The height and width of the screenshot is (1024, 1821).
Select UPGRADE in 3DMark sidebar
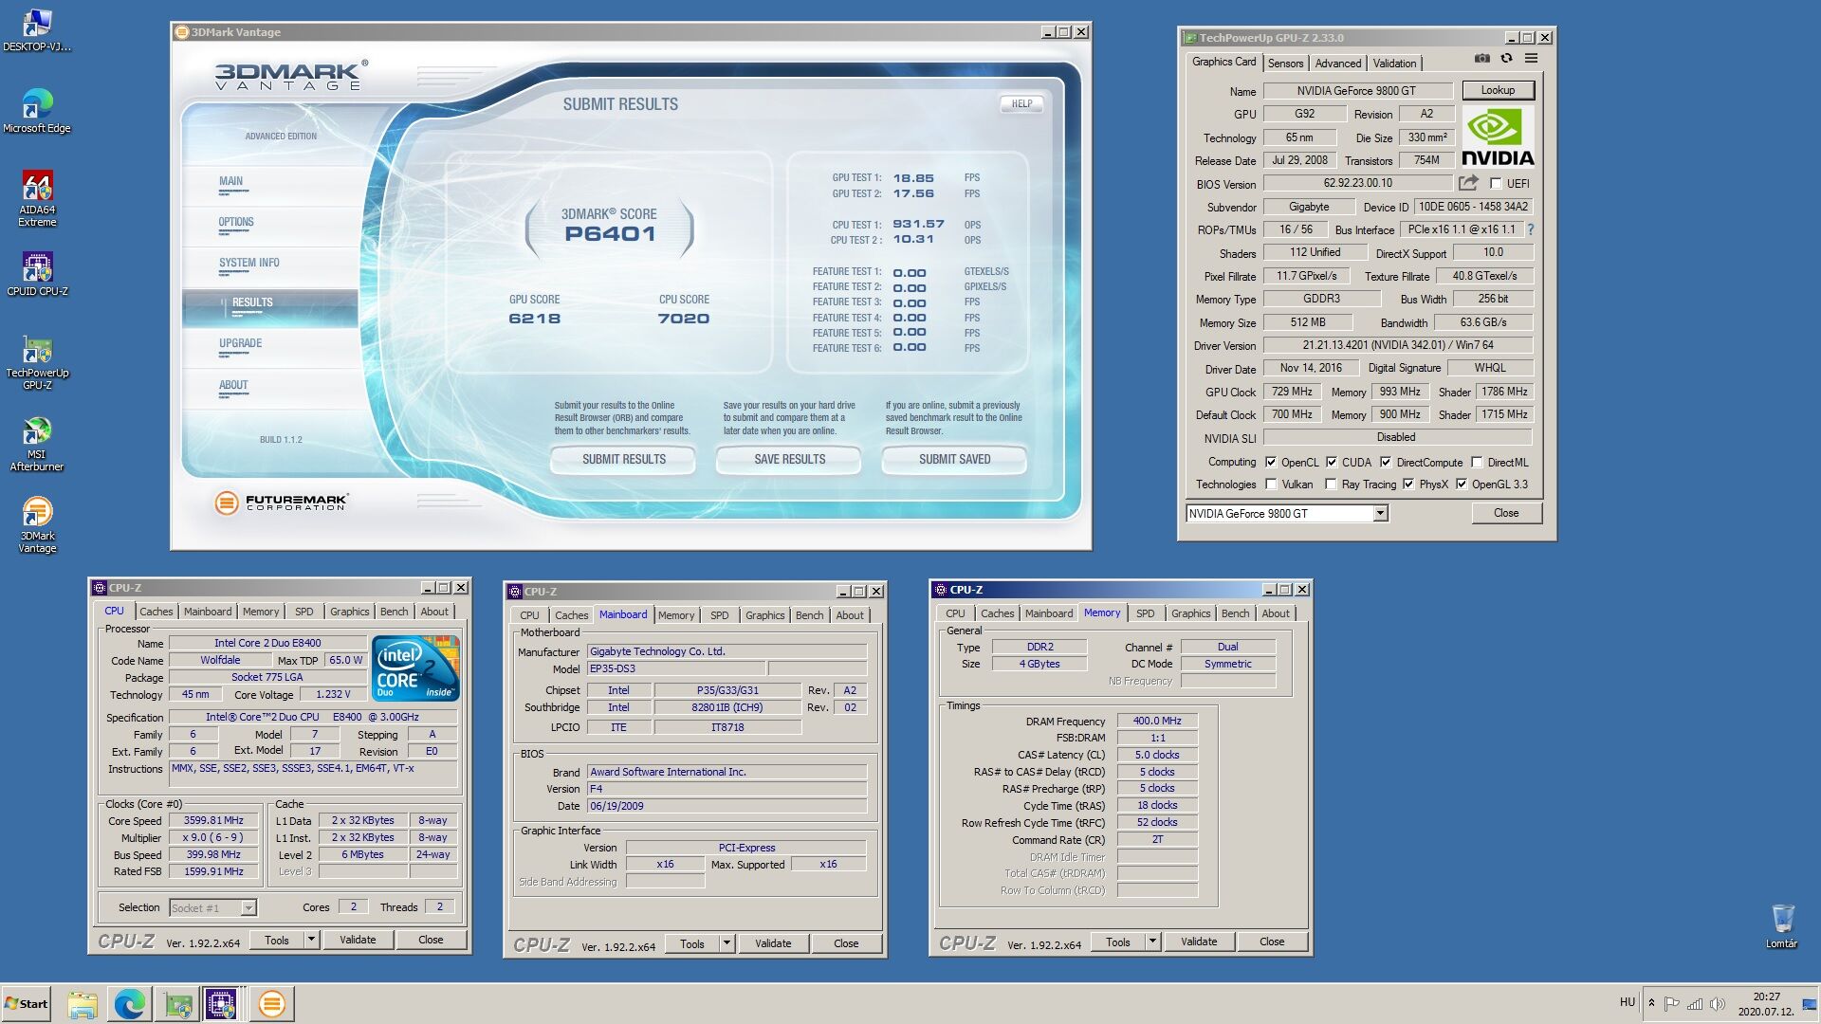coord(270,347)
